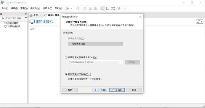Toggle the thumbnail bar view icon
This screenshot has height=108, width=205.
(108, 9)
